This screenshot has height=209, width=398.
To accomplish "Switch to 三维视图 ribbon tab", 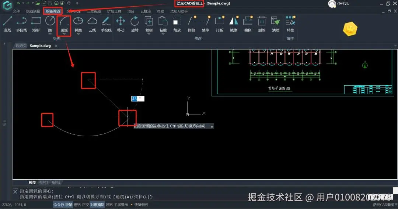I will (94, 11).
